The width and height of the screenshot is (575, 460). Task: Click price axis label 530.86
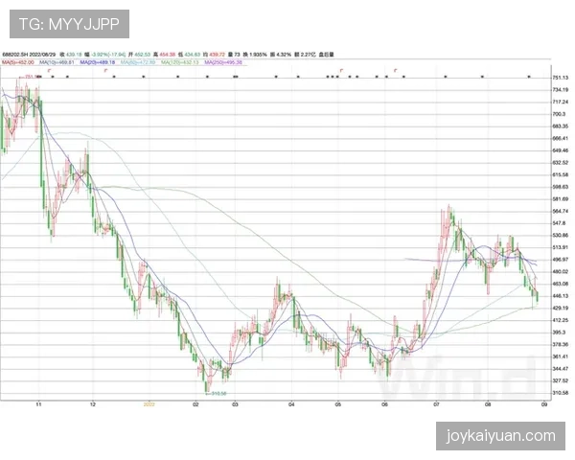coord(560,235)
